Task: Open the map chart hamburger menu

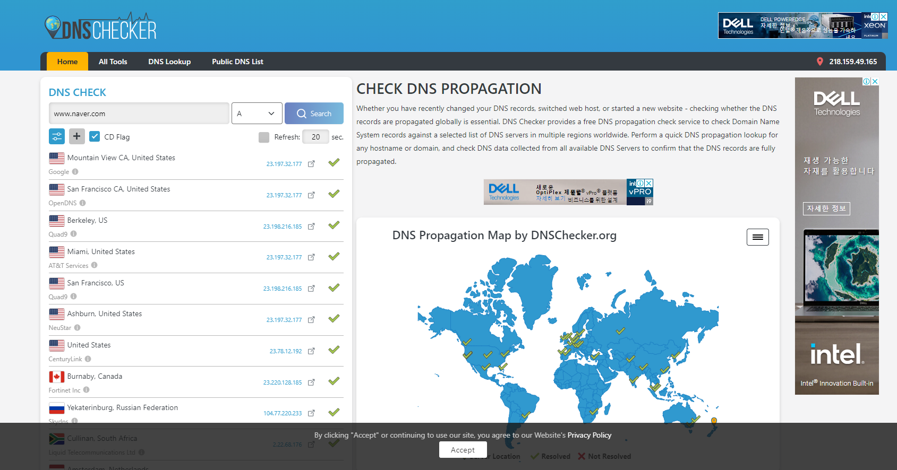Action: [x=758, y=237]
